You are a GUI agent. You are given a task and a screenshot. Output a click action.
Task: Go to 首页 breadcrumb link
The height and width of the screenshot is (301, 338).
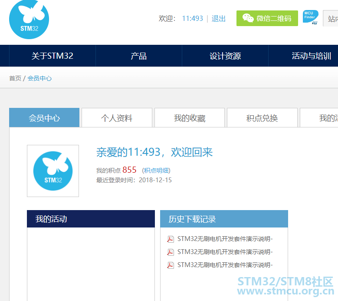(15, 78)
